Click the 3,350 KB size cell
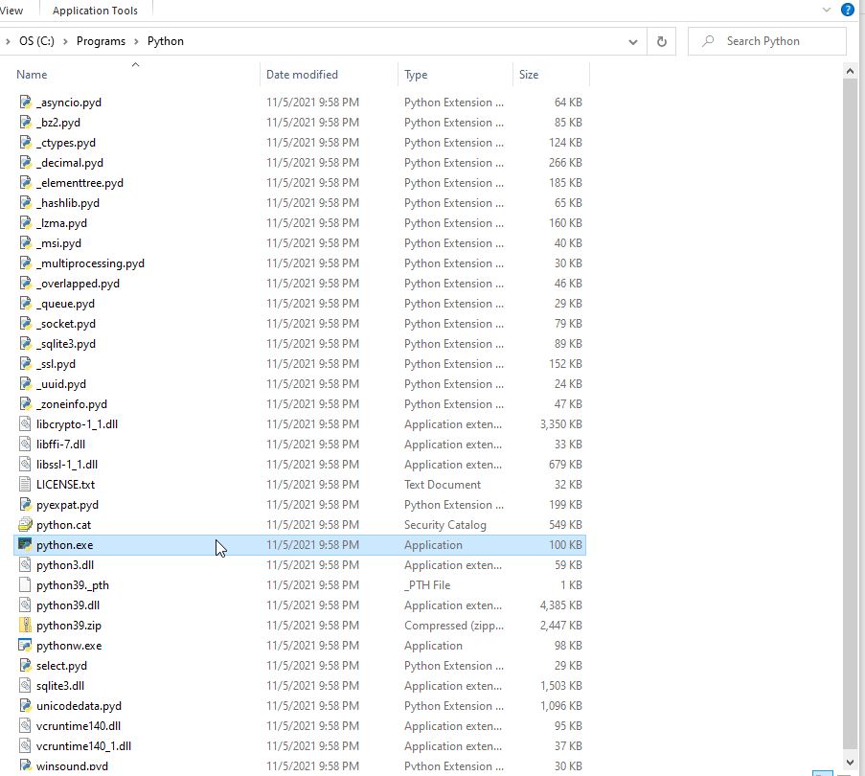 pyautogui.click(x=560, y=424)
